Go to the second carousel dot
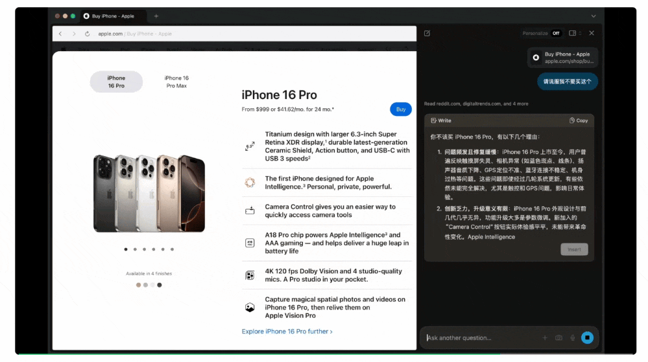The height and width of the screenshot is (362, 648). point(135,249)
